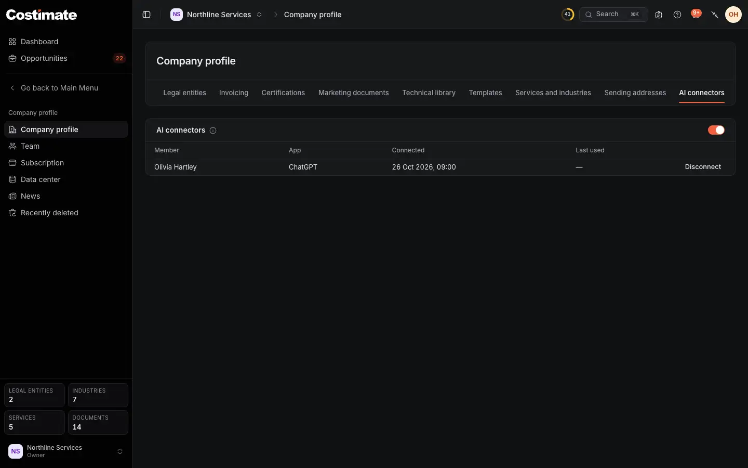Collapse the sidebar panel icon

point(146,15)
